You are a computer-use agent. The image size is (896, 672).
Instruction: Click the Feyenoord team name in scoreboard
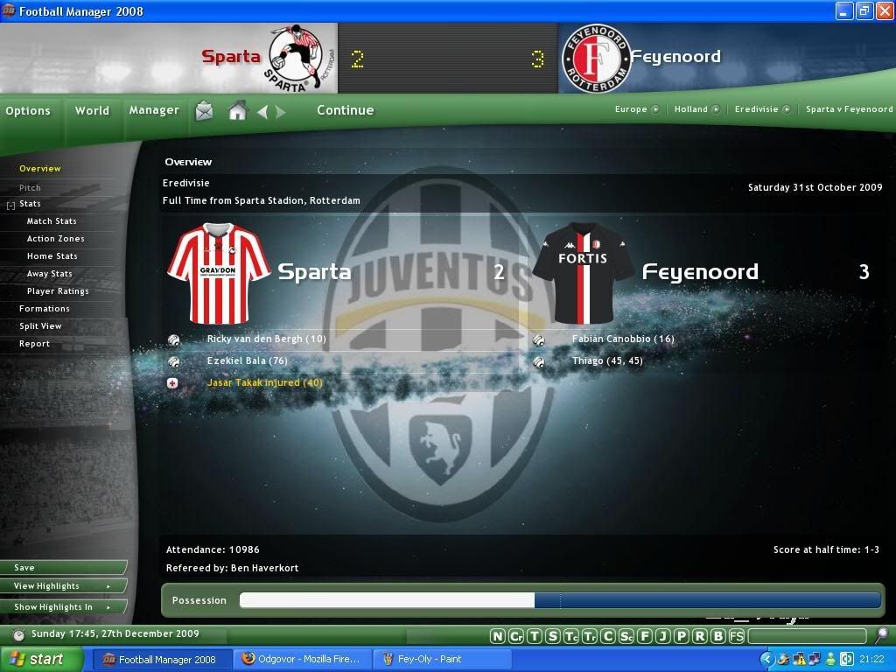click(x=675, y=57)
